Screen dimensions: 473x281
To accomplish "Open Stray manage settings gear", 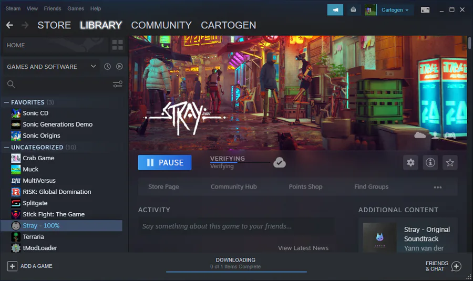I will [410, 163].
